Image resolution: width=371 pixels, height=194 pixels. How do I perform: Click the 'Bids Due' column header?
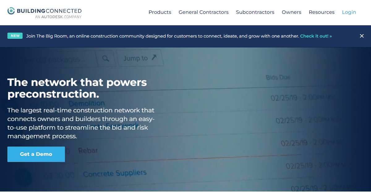coord(278,77)
